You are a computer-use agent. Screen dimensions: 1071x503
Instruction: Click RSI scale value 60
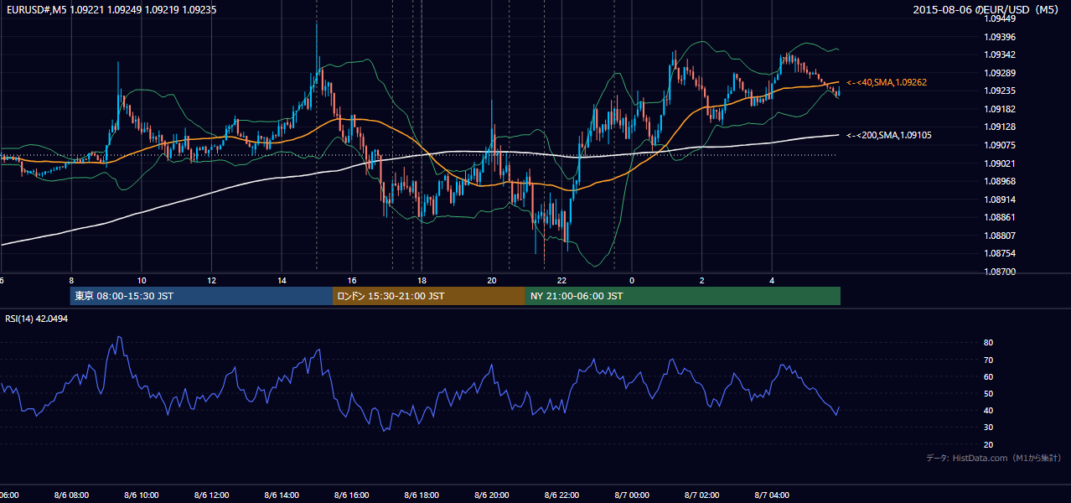click(x=989, y=376)
